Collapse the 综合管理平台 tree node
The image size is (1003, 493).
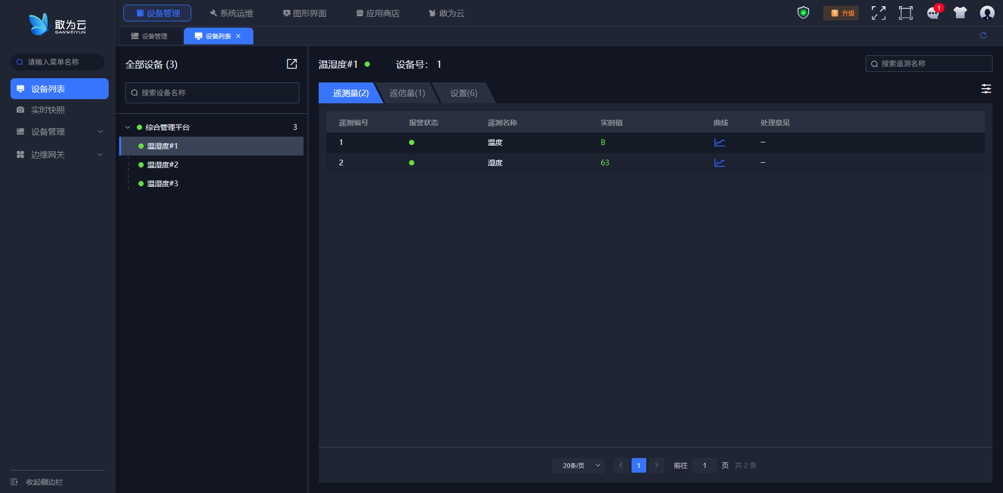click(128, 127)
